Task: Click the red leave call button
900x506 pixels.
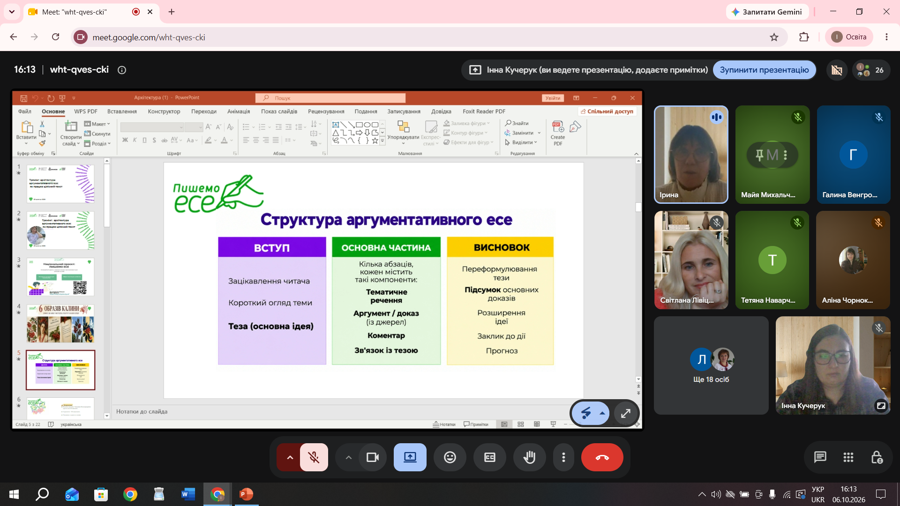Action: pyautogui.click(x=602, y=457)
